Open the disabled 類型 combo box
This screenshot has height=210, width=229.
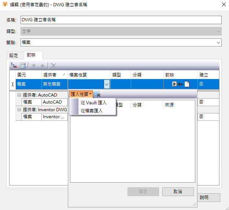point(121,31)
